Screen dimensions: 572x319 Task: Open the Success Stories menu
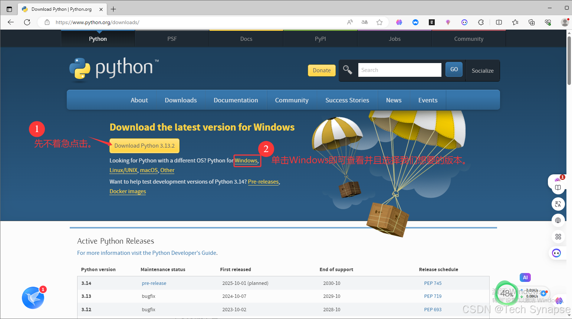click(x=347, y=100)
